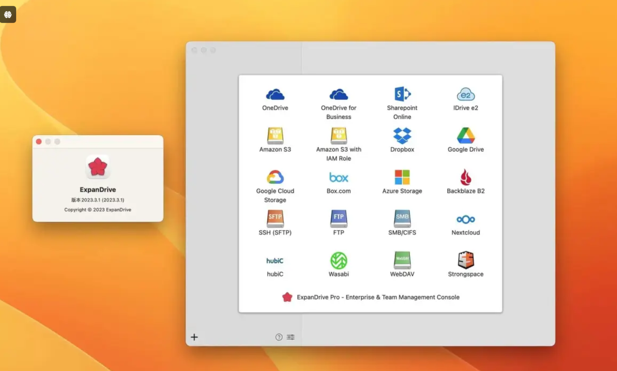Click the Dropbox icon
Viewport: 617px width, 371px height.
tap(402, 136)
